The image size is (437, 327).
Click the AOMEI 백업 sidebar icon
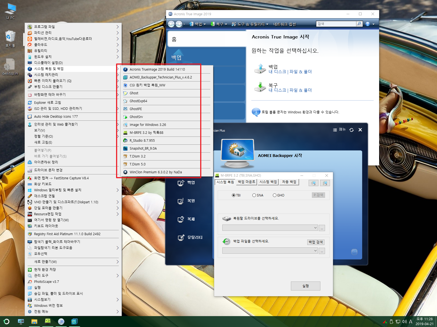tap(181, 183)
